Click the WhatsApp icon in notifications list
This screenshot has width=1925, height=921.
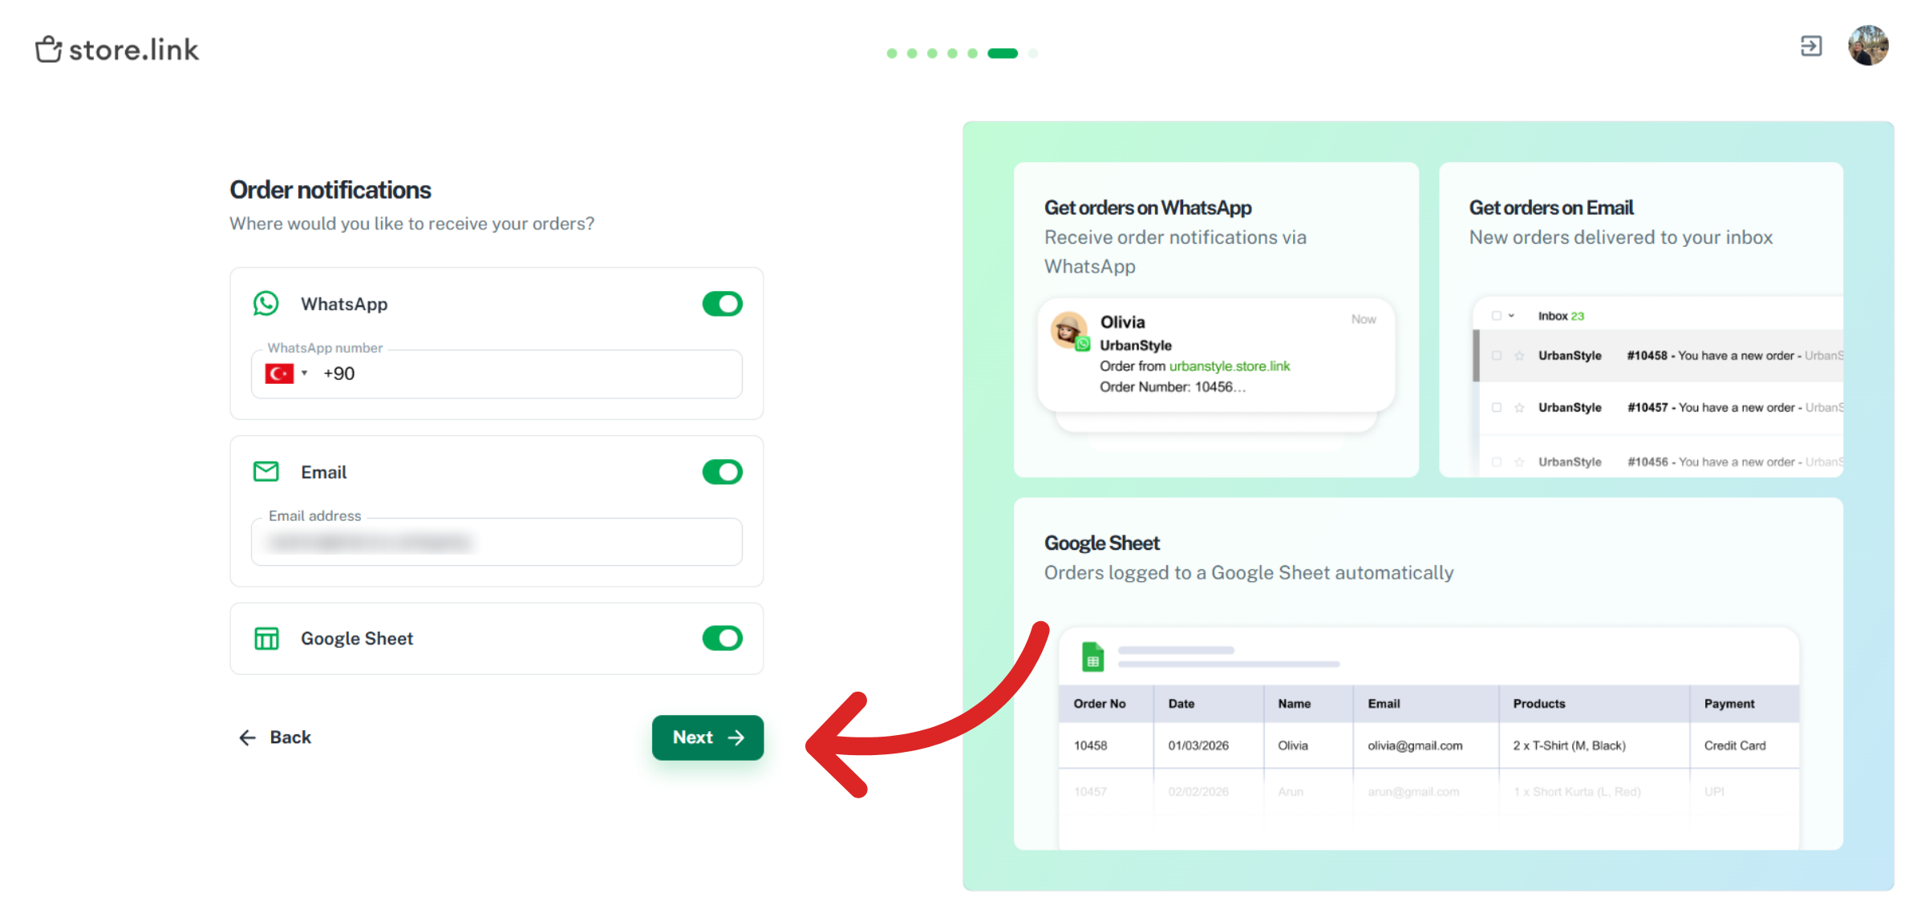(266, 304)
